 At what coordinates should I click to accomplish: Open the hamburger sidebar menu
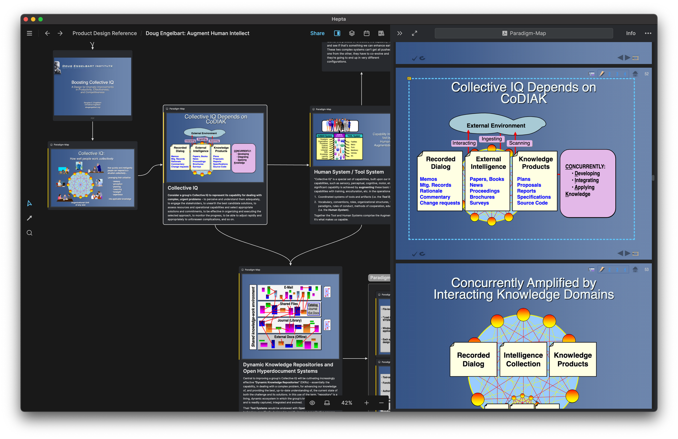tap(29, 33)
